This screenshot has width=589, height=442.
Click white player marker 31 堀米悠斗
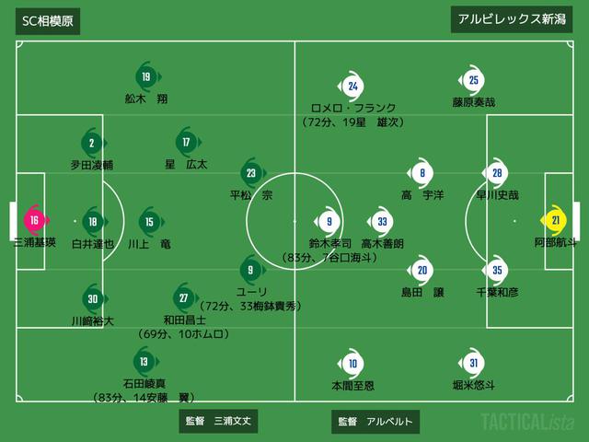tap(472, 363)
